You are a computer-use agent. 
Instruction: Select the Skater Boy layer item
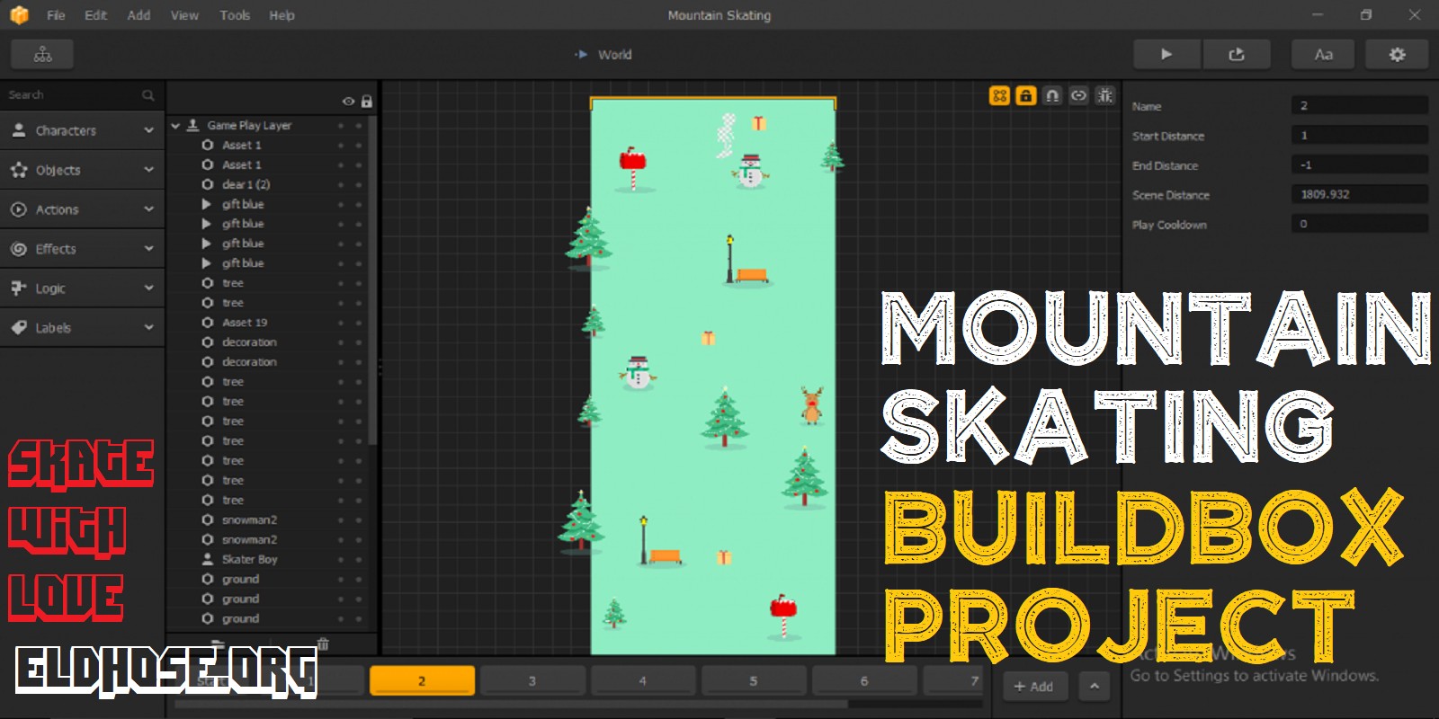tap(249, 559)
